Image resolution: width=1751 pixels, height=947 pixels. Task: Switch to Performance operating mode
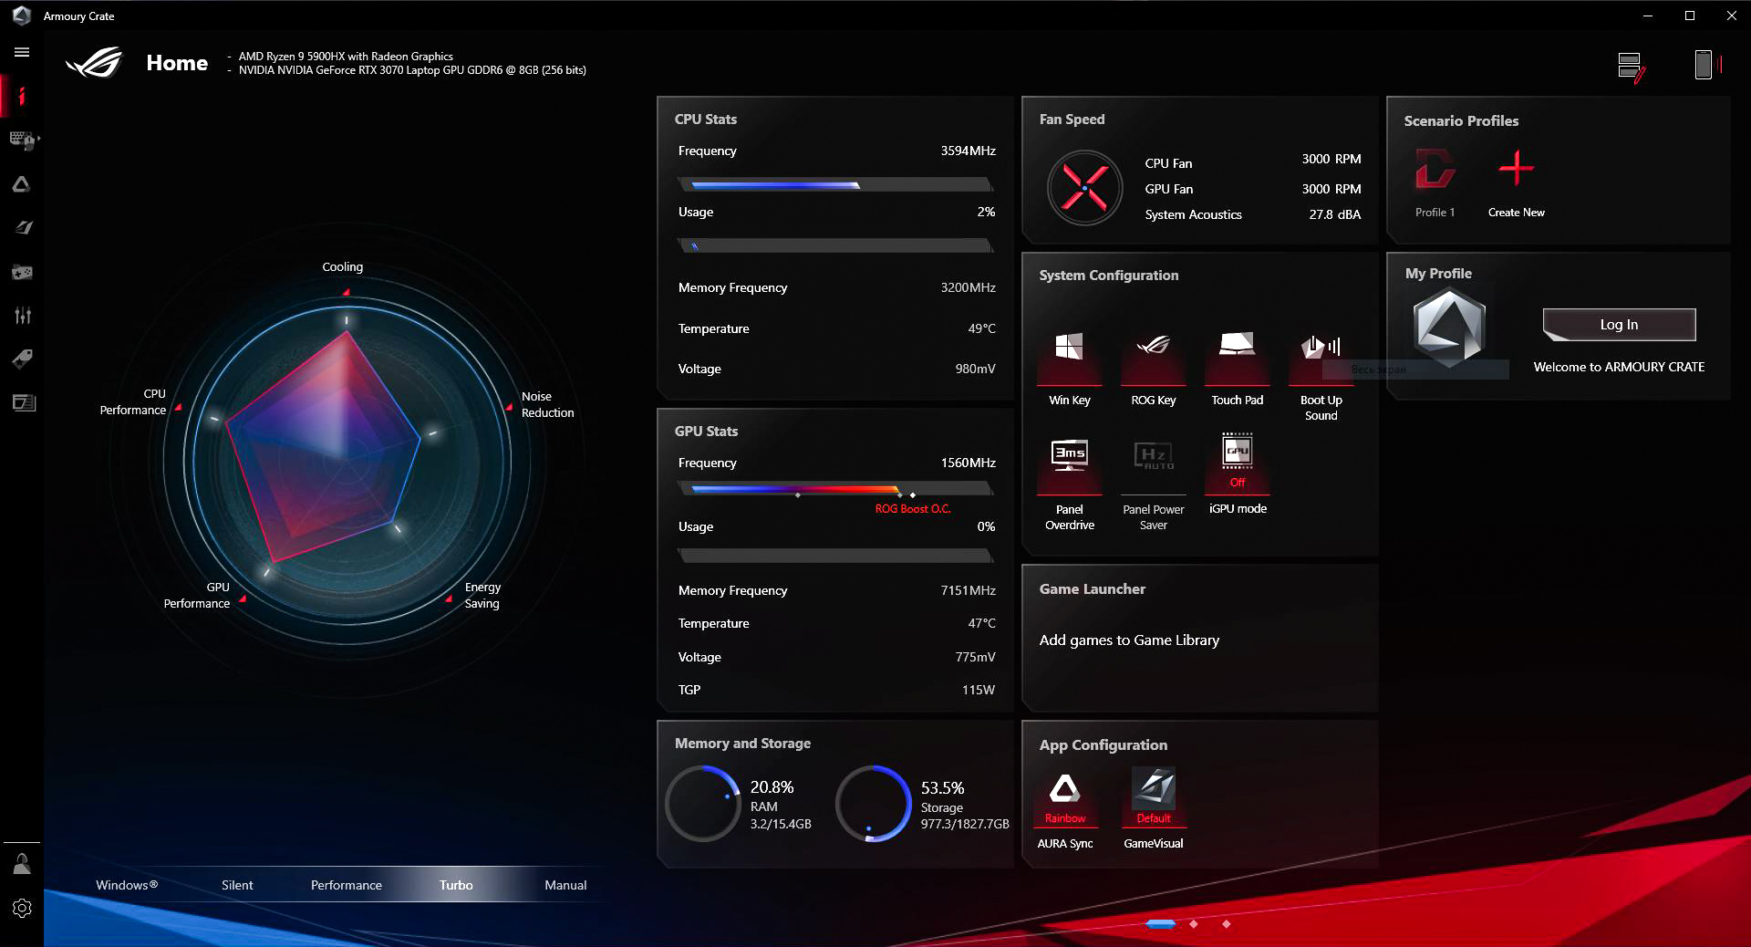[347, 885]
